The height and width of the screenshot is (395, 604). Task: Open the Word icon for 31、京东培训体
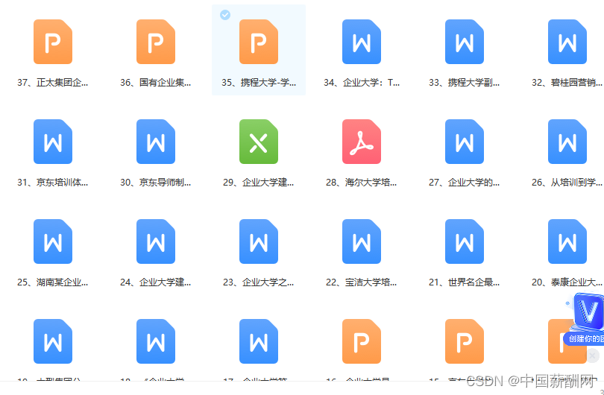tap(53, 142)
